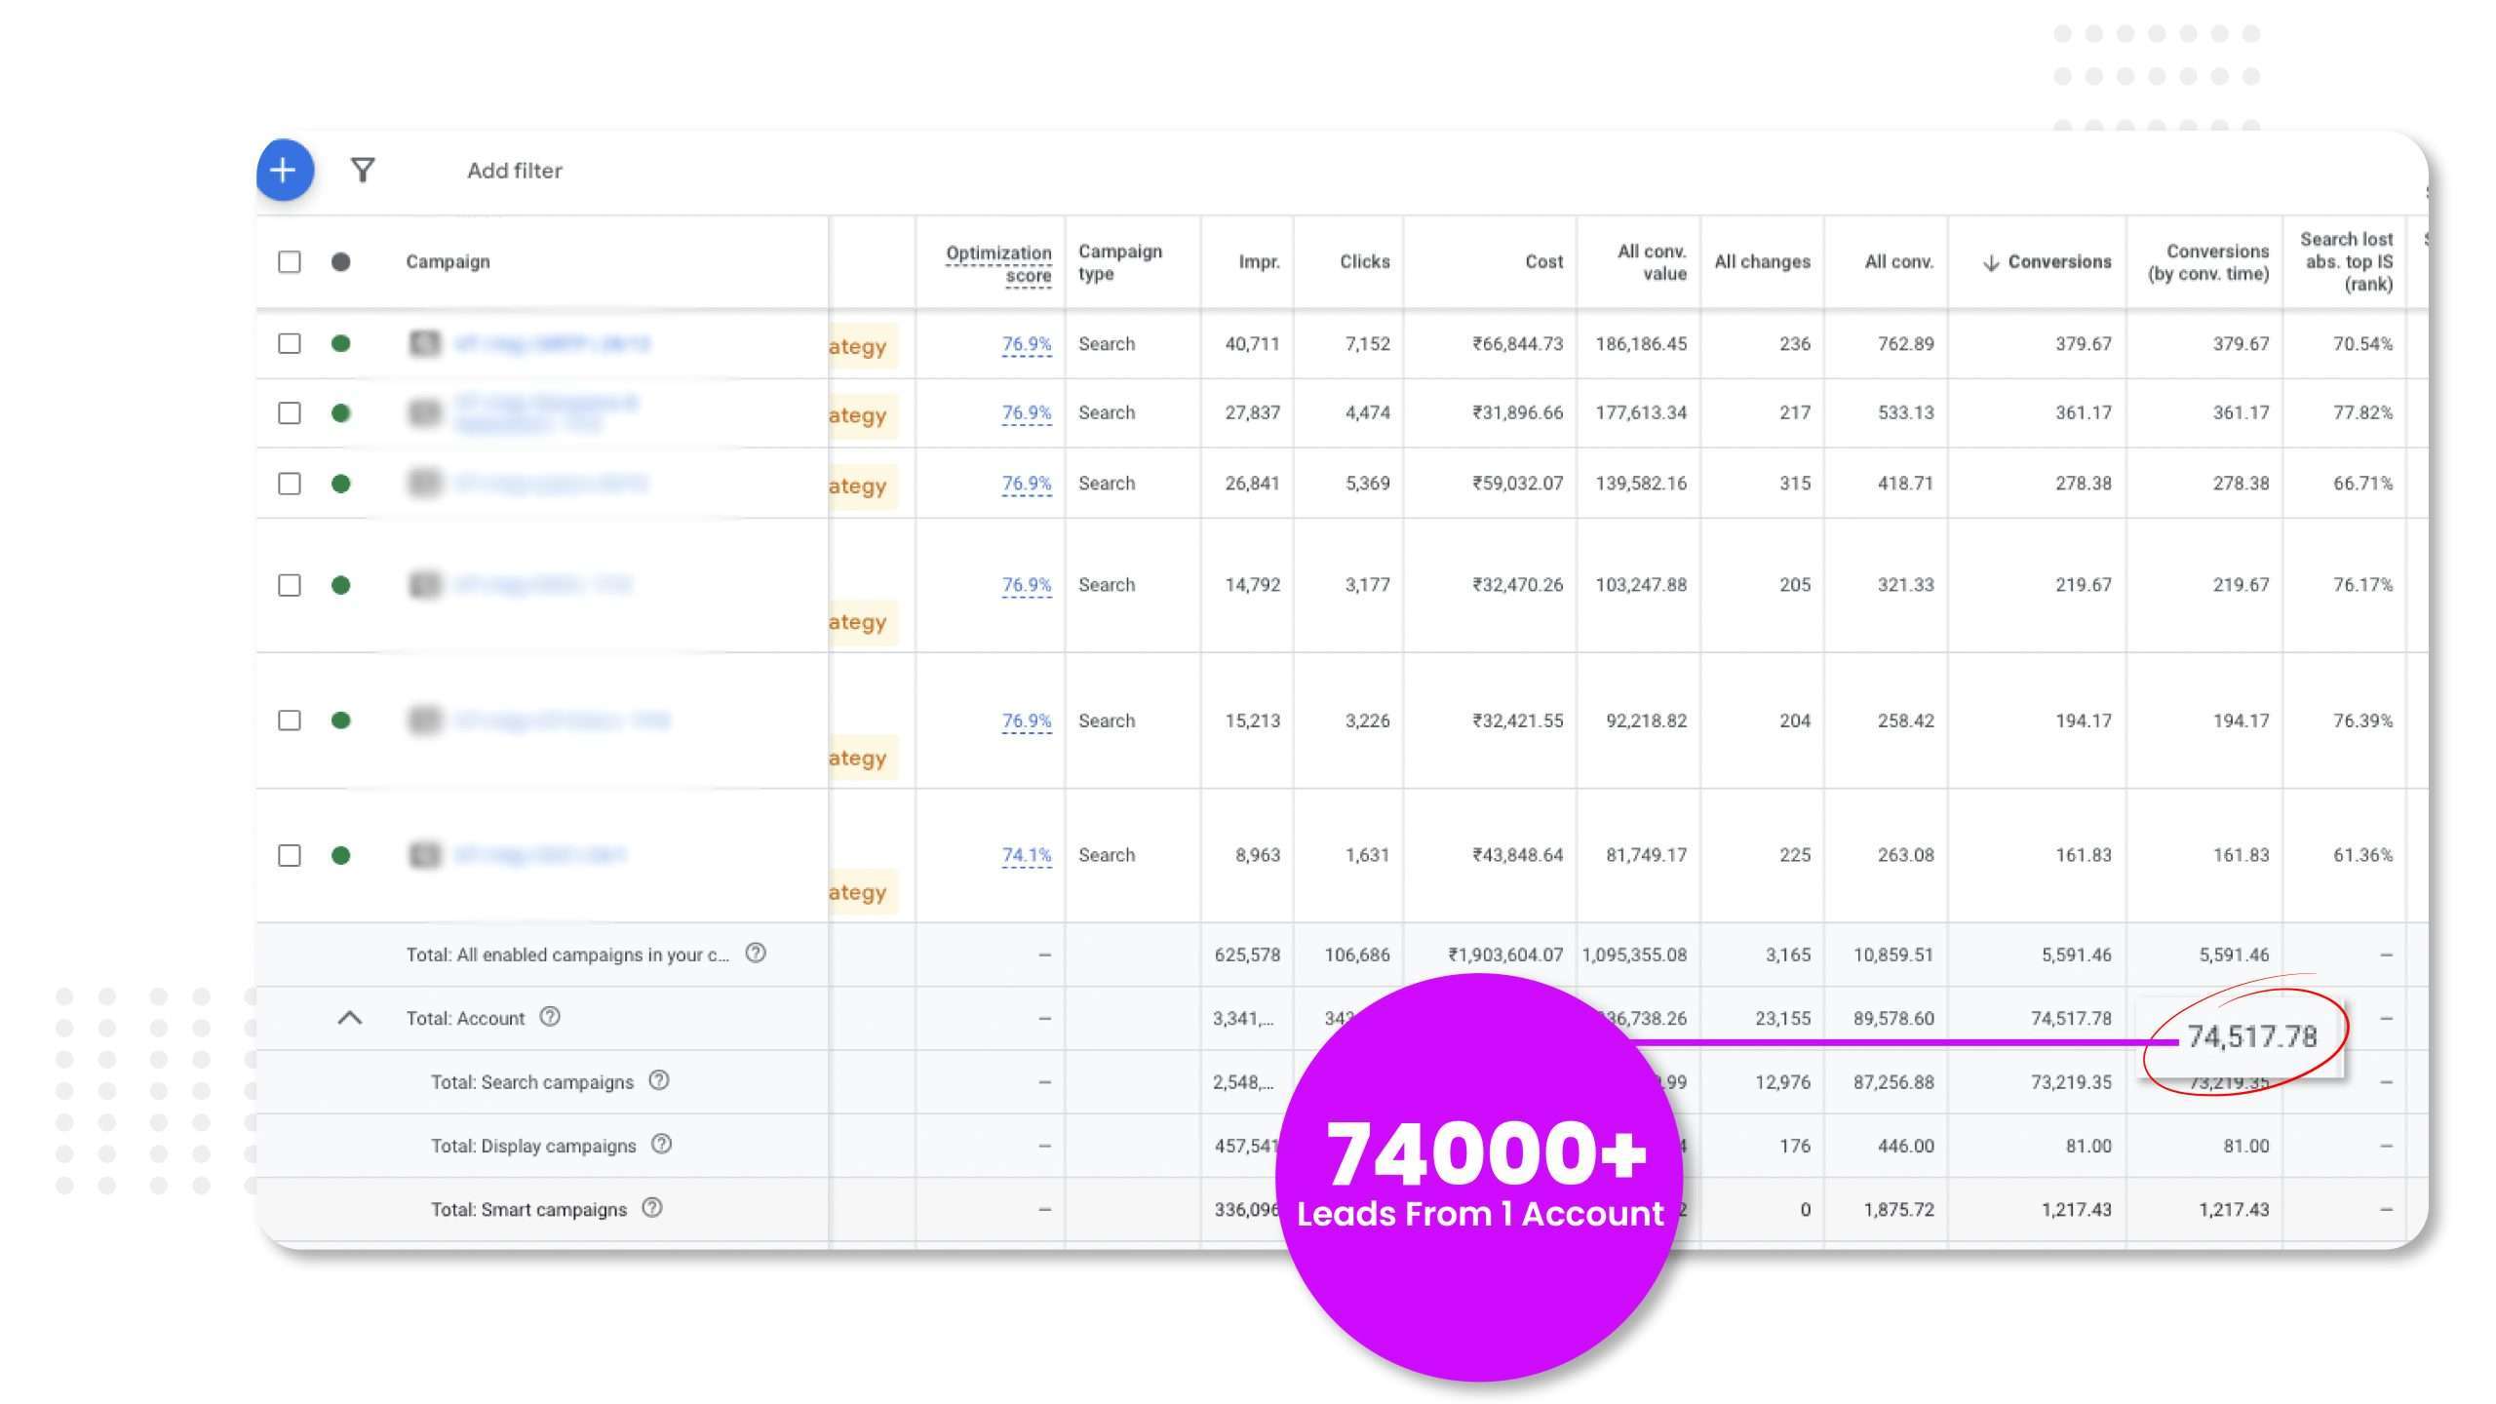Sort by the Conversions column arrow

tap(1991, 262)
